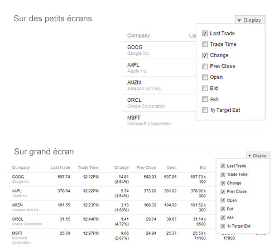Click bid value 31.14 x 6500
The image size is (279, 250).
pos(199,221)
